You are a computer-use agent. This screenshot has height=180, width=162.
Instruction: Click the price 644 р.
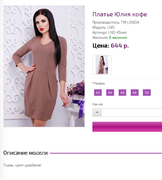120,46
